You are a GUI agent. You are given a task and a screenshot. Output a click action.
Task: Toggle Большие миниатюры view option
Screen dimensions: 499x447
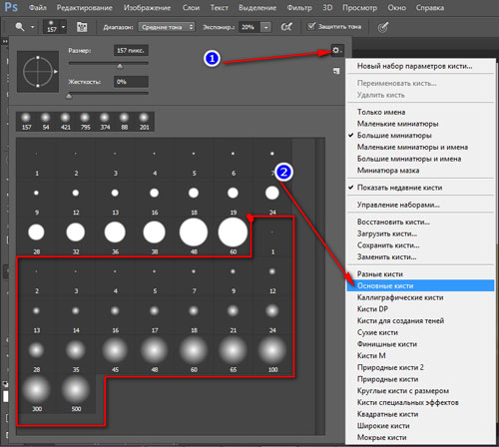click(x=394, y=136)
